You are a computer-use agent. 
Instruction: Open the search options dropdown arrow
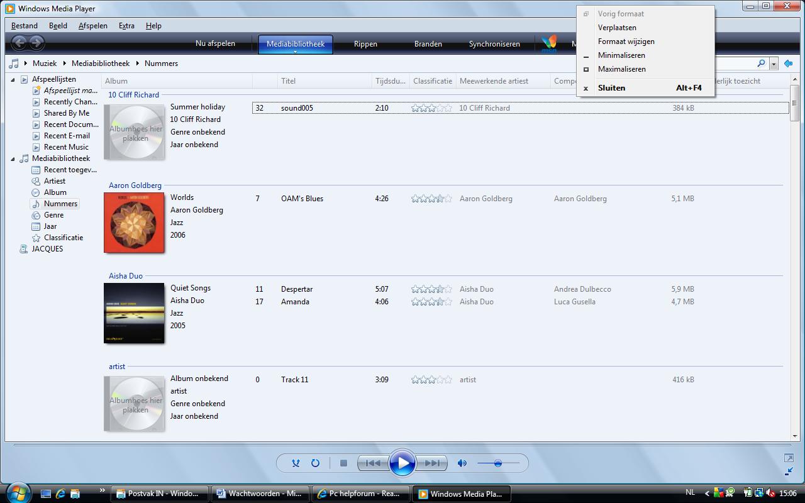(x=774, y=64)
